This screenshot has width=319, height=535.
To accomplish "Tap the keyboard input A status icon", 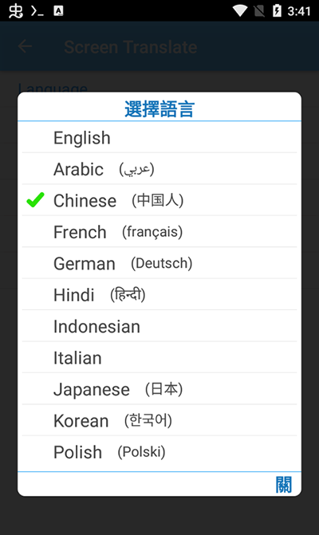I will (x=58, y=11).
